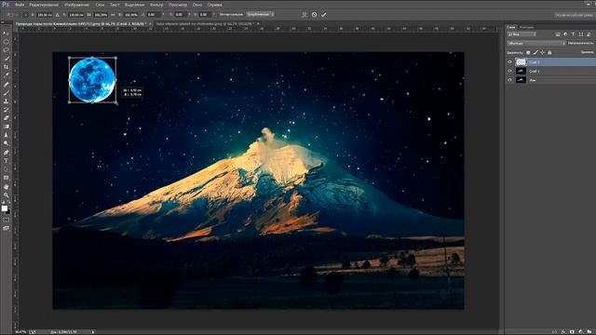Select the Clone Stamp tool
Image resolution: width=596 pixels, height=335 pixels.
click(x=7, y=101)
